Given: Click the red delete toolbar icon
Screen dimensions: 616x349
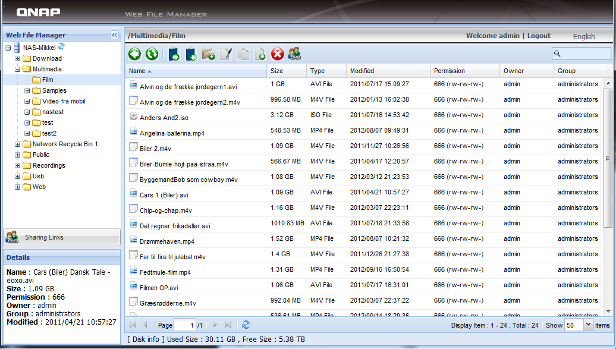Looking at the screenshot, I should [x=277, y=54].
